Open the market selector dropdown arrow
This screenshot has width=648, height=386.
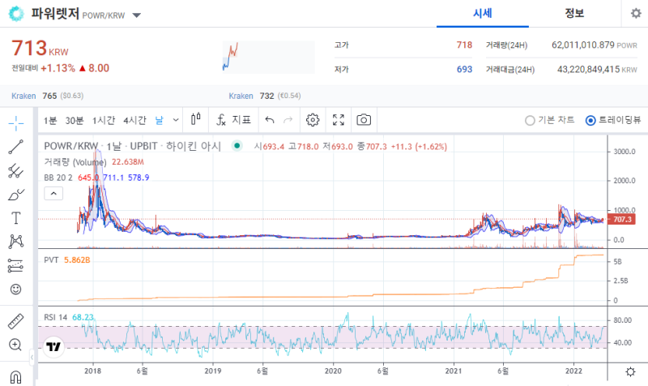(136, 15)
